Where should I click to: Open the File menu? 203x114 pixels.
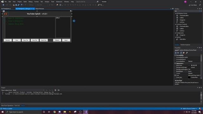[x=6, y=2]
